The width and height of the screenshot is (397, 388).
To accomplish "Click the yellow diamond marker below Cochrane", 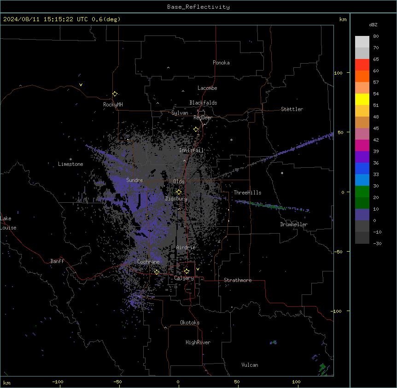I will [x=157, y=272].
